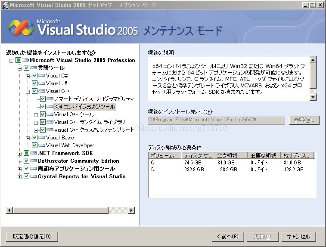Expand Visual C++ クラスおよびテンプレート node
Image resolution: width=326 pixels, height=247 pixels.
click(x=36, y=130)
